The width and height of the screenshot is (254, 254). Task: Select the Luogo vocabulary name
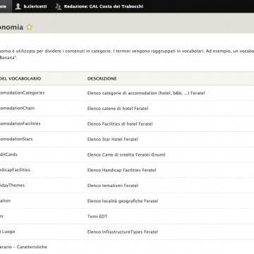point(8,231)
